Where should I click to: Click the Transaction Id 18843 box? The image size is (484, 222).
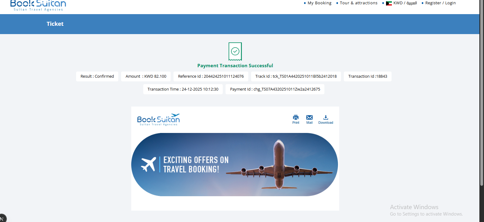tap(368, 76)
